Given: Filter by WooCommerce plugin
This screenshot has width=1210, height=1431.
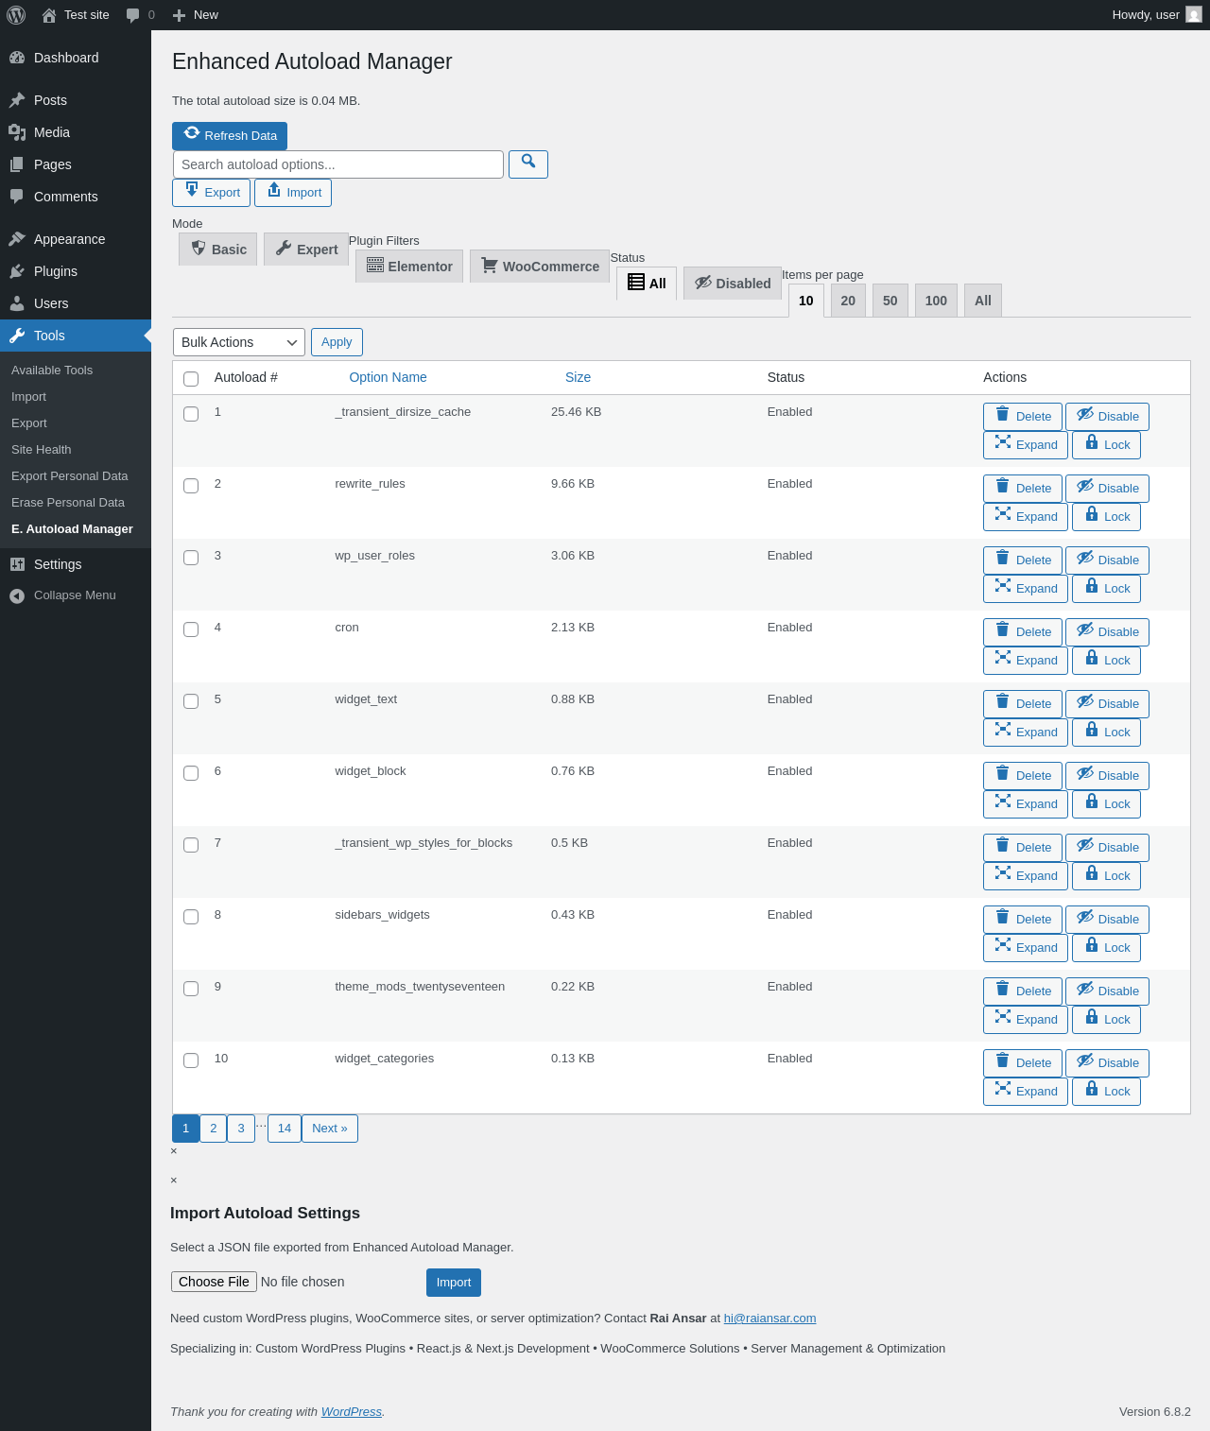Looking at the screenshot, I should click(540, 267).
